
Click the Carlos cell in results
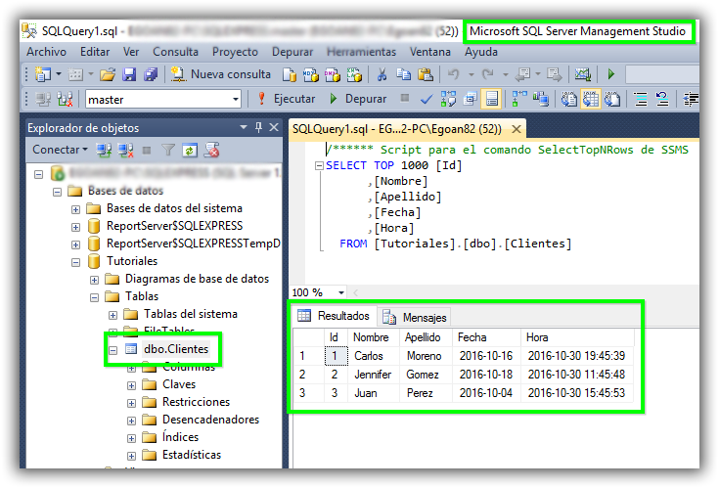point(374,356)
